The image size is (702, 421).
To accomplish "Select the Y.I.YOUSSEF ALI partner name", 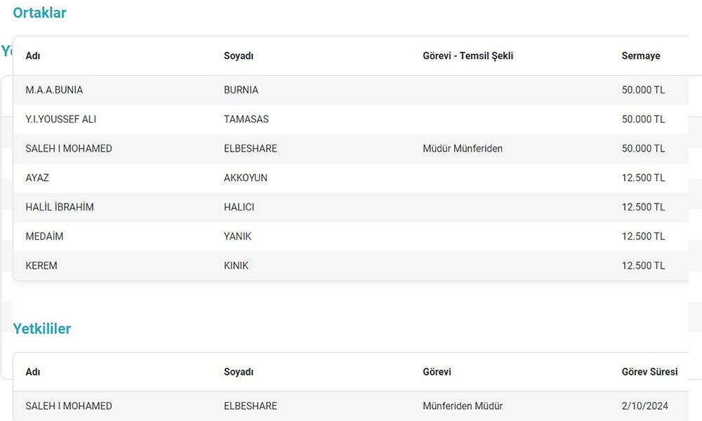I will pyautogui.click(x=60, y=119).
